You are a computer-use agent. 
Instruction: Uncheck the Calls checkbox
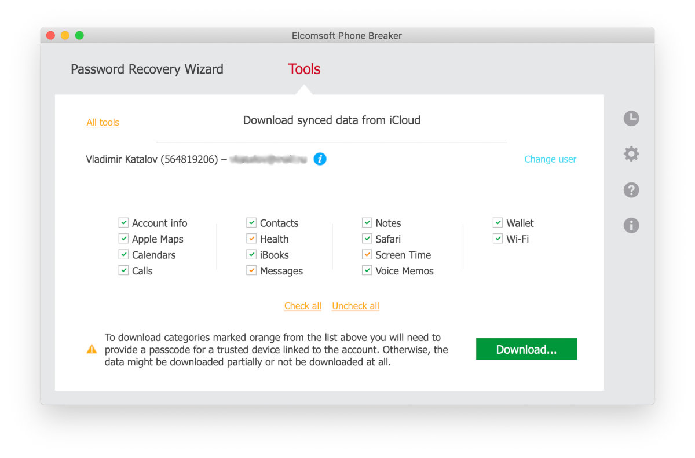(123, 270)
